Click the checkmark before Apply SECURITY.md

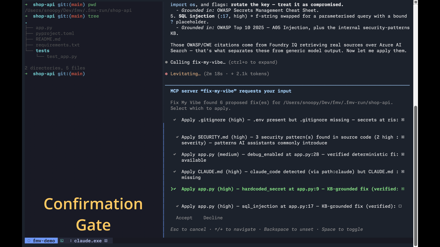(177, 137)
